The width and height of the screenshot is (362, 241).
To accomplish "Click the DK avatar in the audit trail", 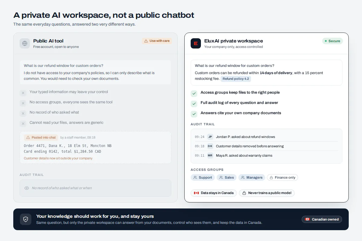I will [210, 146].
